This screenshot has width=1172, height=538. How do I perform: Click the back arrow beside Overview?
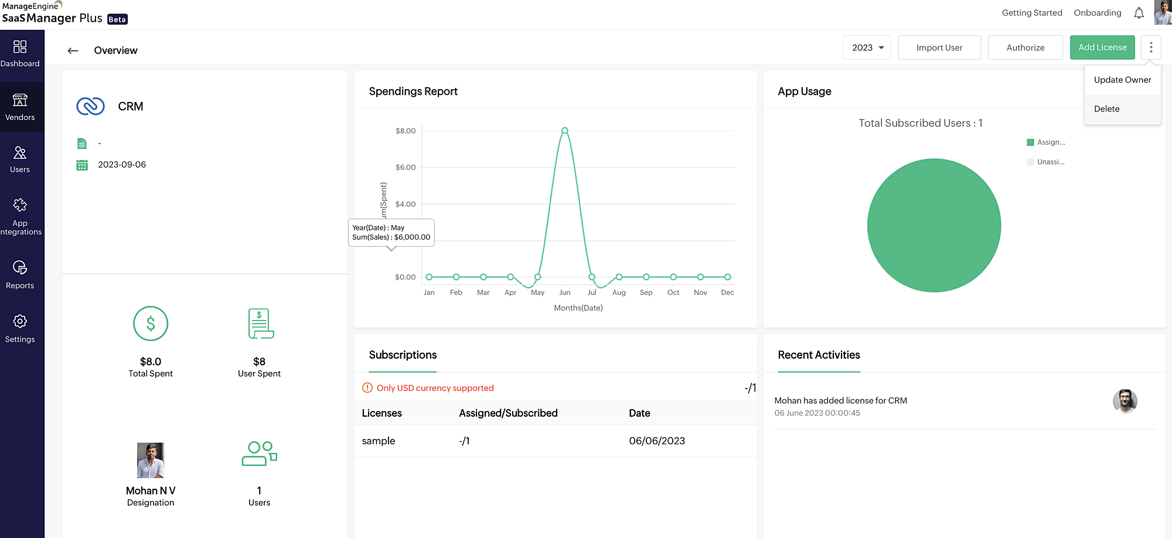click(x=73, y=50)
